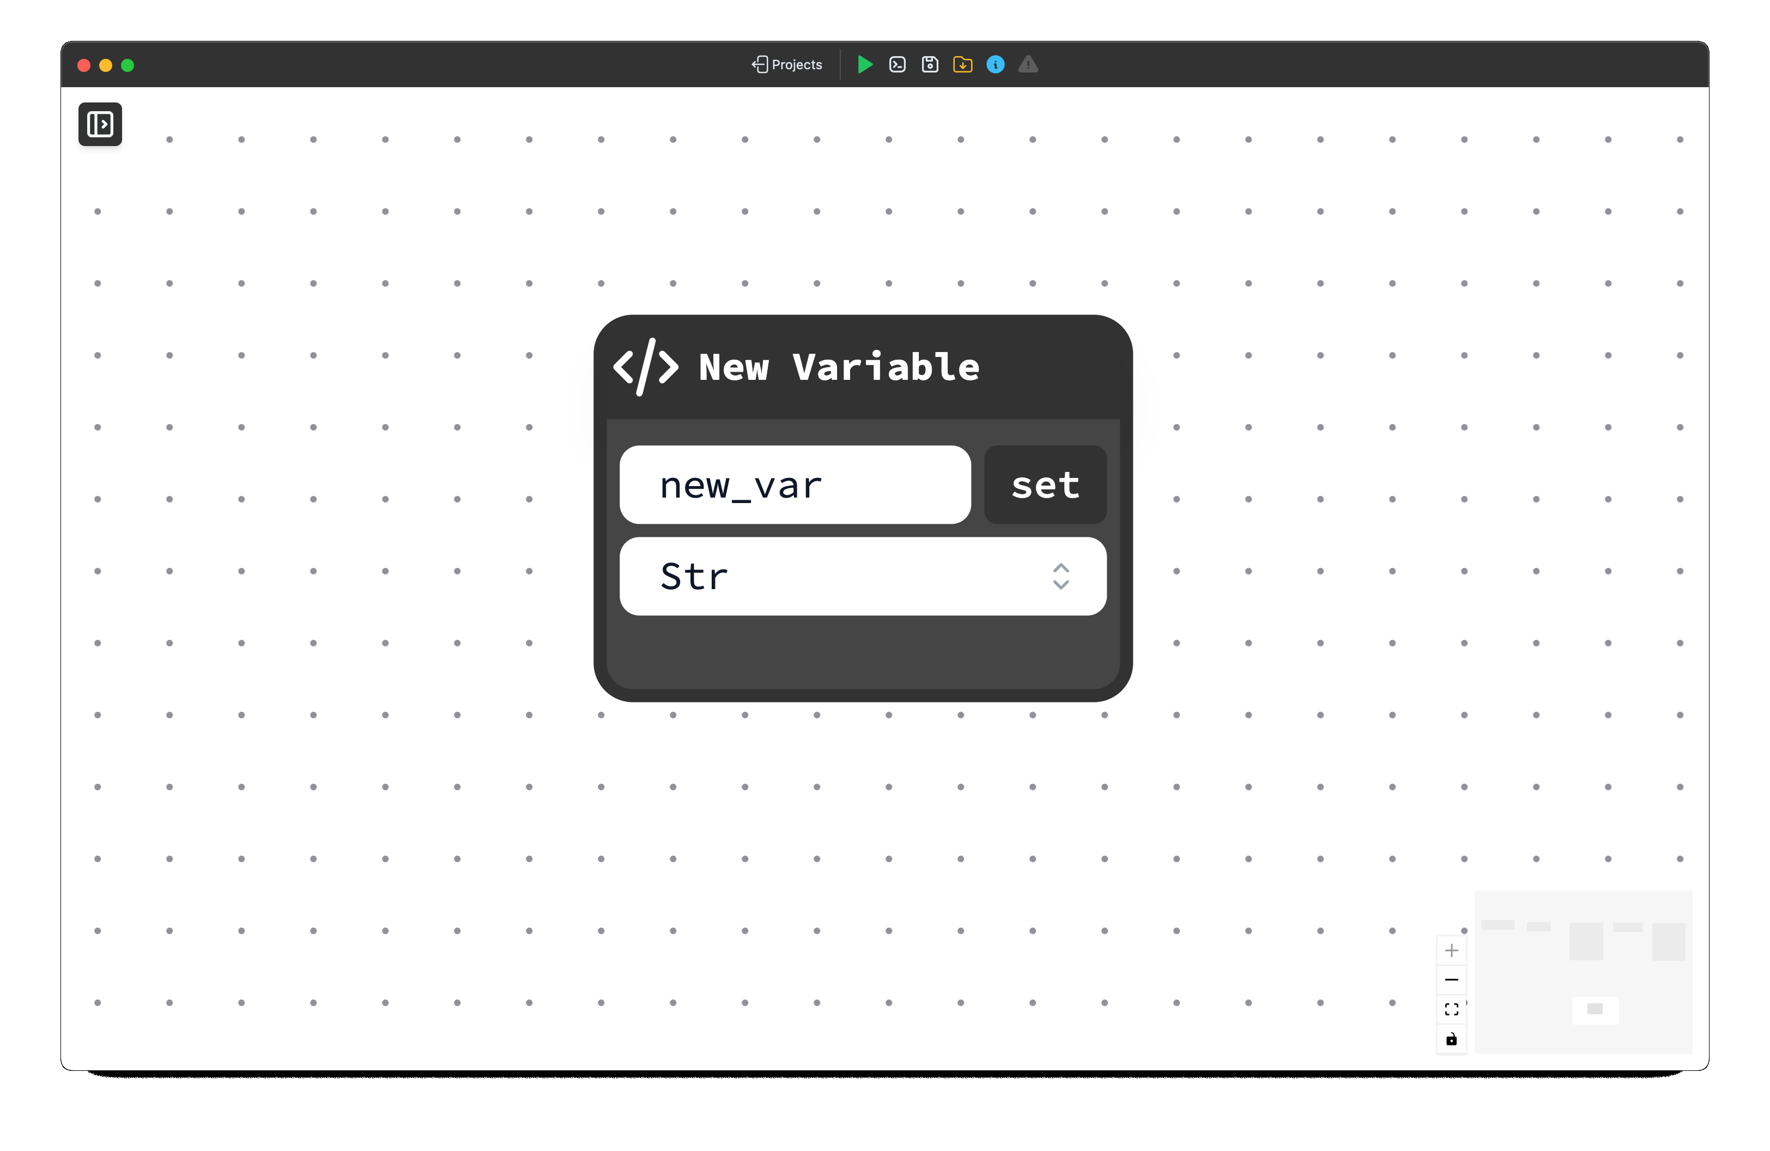The height and width of the screenshot is (1151, 1770).
Task: Click the new_var name input field
Action: [795, 486]
